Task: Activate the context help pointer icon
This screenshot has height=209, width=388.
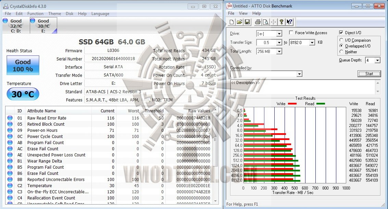Action: tap(289, 22)
